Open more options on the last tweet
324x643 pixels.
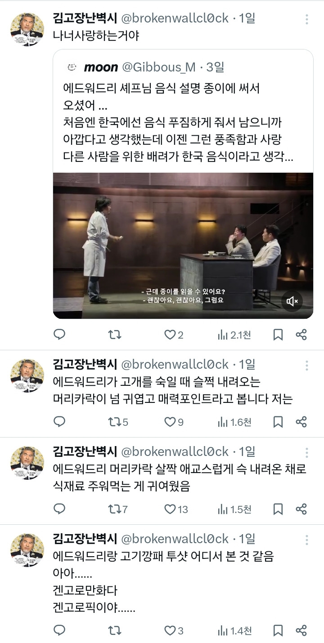(x=307, y=540)
